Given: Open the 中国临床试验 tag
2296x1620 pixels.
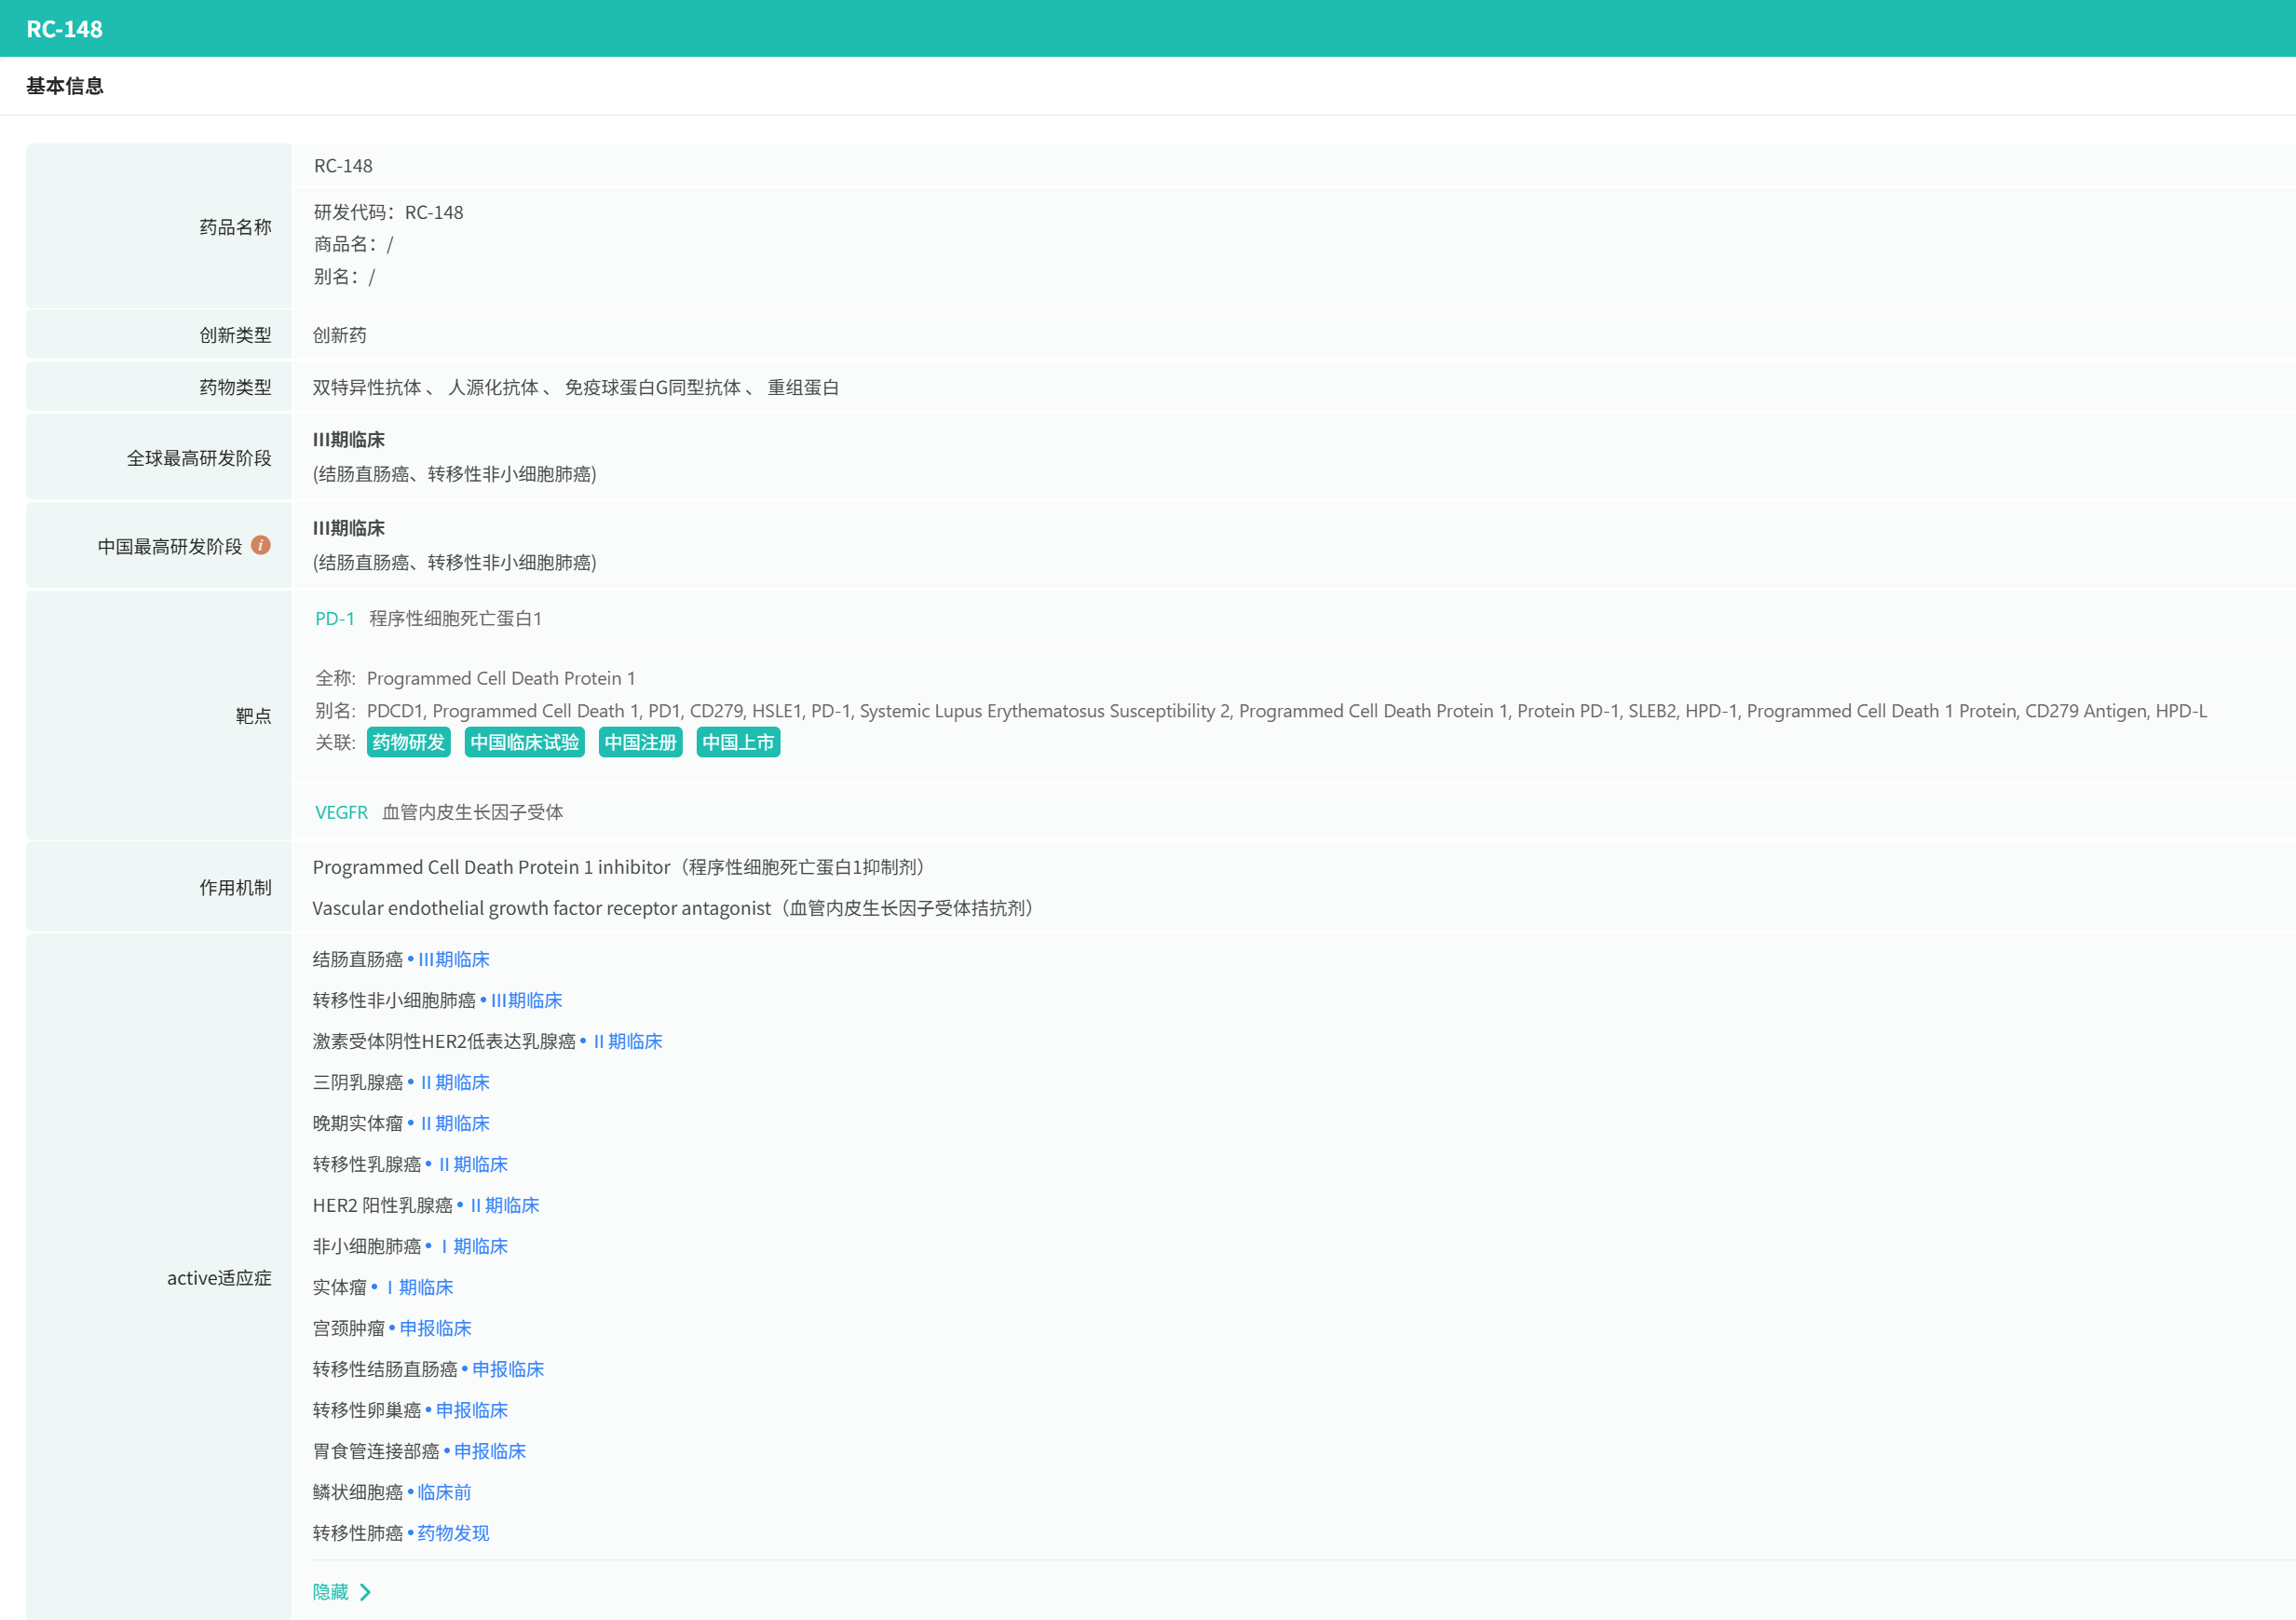Looking at the screenshot, I should pyautogui.click(x=524, y=742).
